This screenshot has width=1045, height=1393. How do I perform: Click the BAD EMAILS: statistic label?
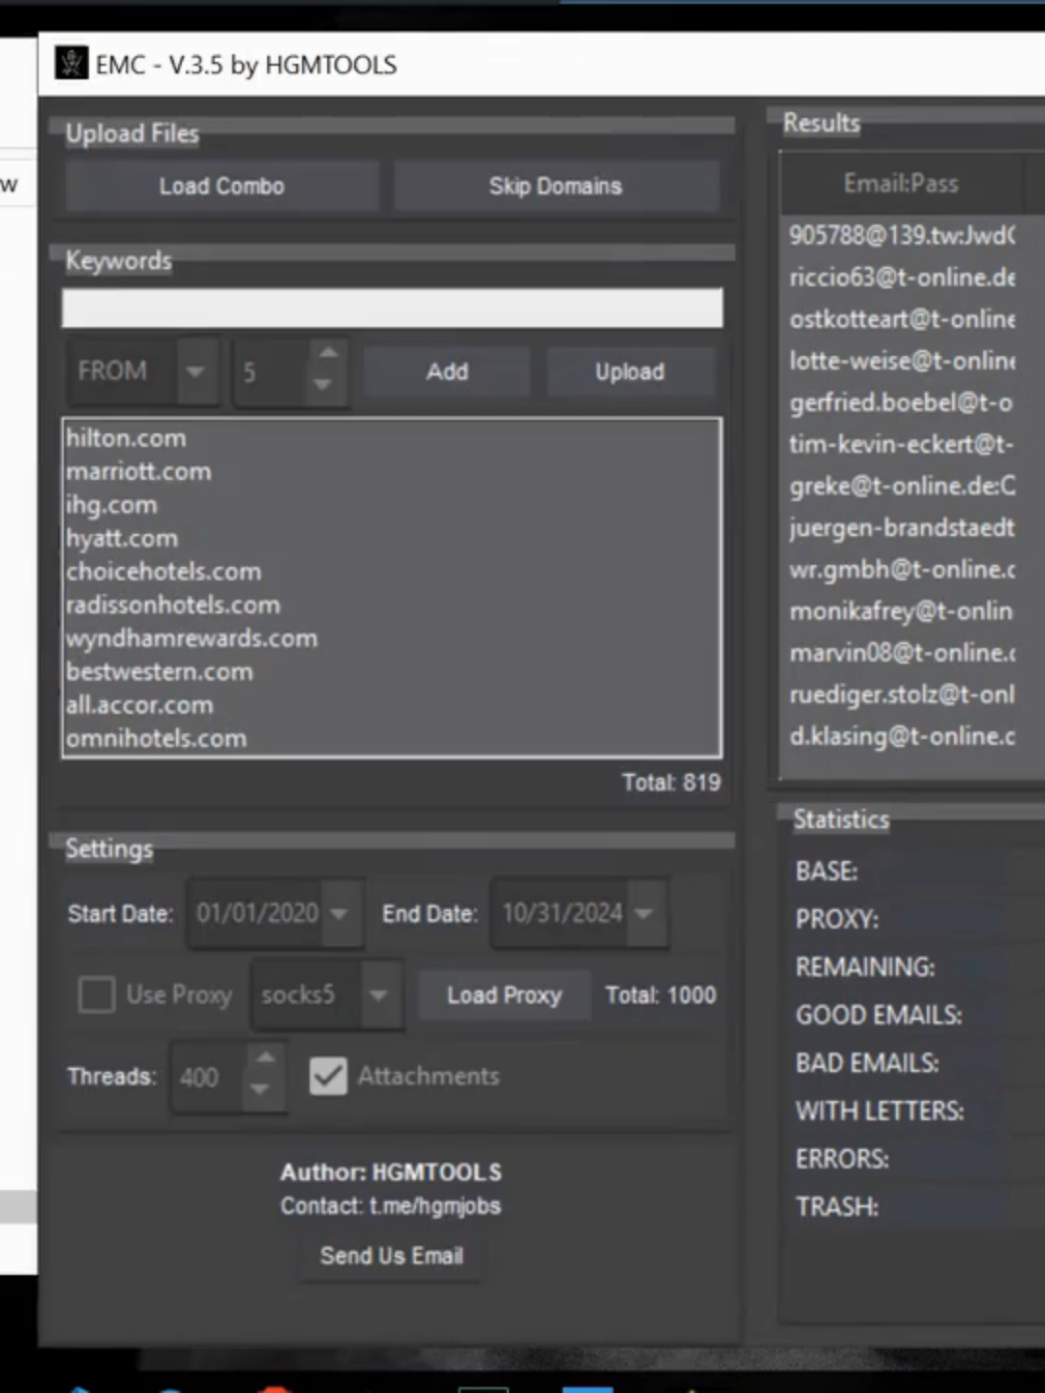coord(867,1063)
